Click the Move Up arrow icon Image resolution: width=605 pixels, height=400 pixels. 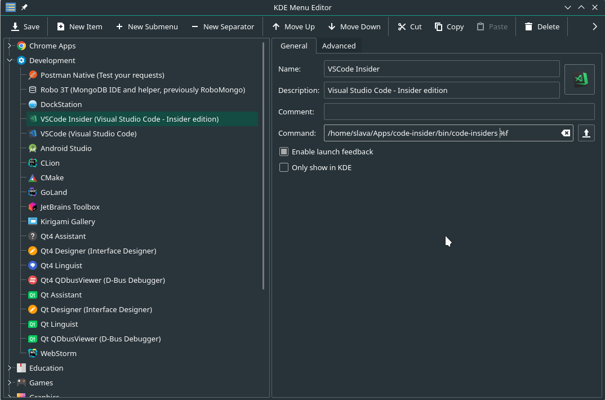coord(275,26)
